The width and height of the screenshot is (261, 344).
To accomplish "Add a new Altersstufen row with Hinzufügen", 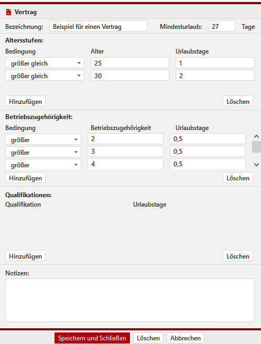I will pyautogui.click(x=26, y=101).
